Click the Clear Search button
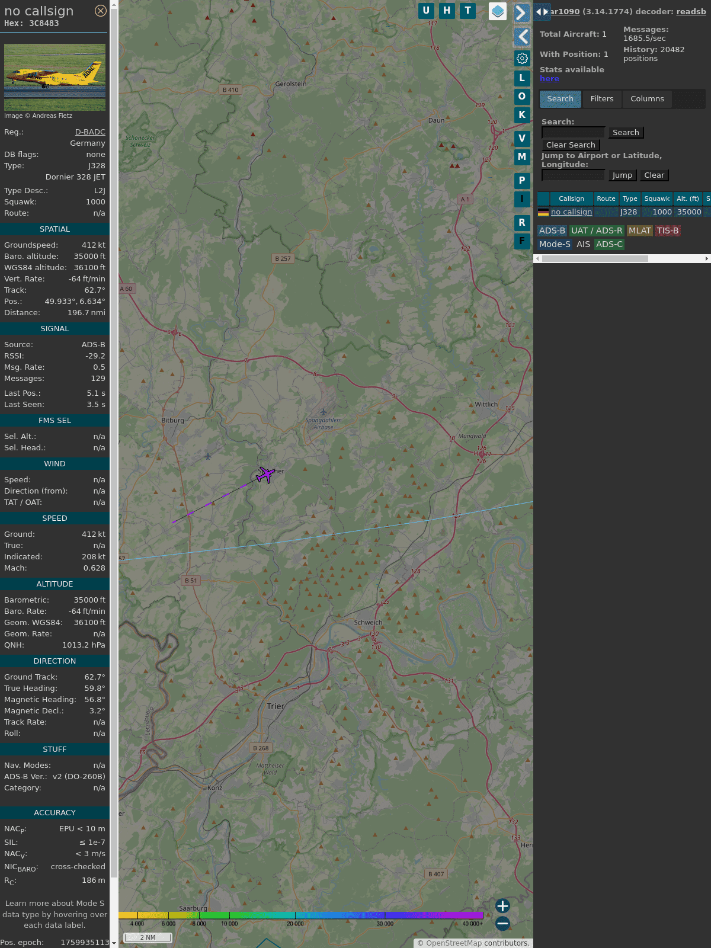The height and width of the screenshot is (948, 711). tap(571, 145)
